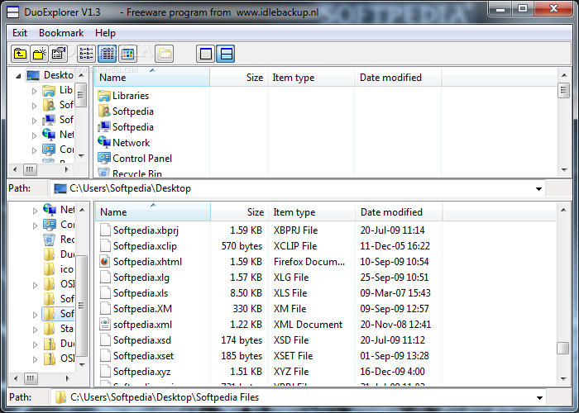Expand the 'Lib' node in upper tree
Viewport: 579px width, 413px height.
(x=34, y=91)
